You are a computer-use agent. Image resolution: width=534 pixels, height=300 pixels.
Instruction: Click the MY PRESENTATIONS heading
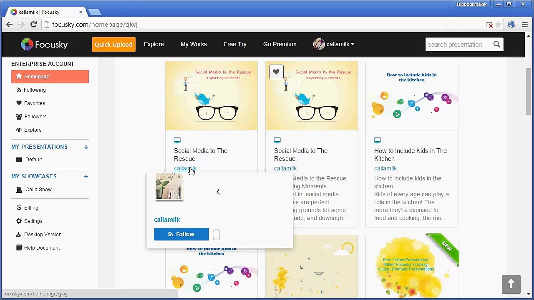tap(39, 147)
